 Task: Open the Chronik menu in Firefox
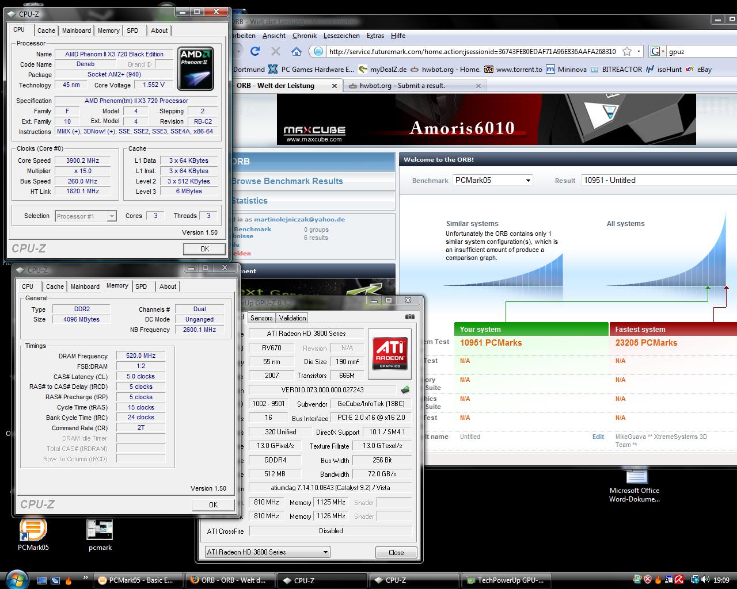coord(304,36)
